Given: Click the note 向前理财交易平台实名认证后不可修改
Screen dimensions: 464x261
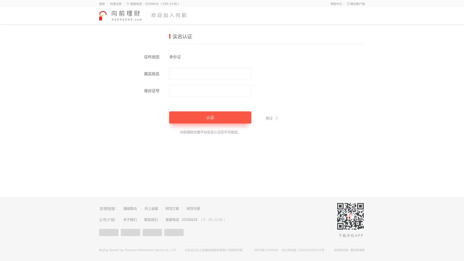Looking at the screenshot, I should pos(210,132).
